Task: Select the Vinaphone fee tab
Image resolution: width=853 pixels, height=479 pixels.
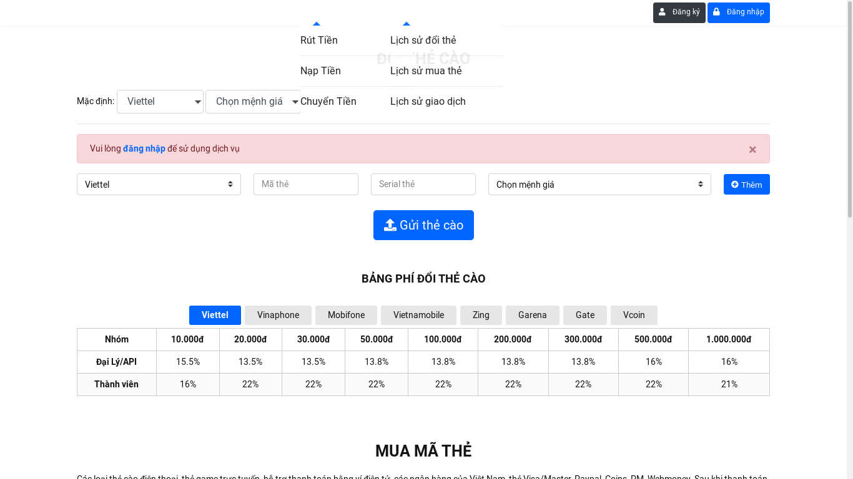Action: pyautogui.click(x=278, y=315)
